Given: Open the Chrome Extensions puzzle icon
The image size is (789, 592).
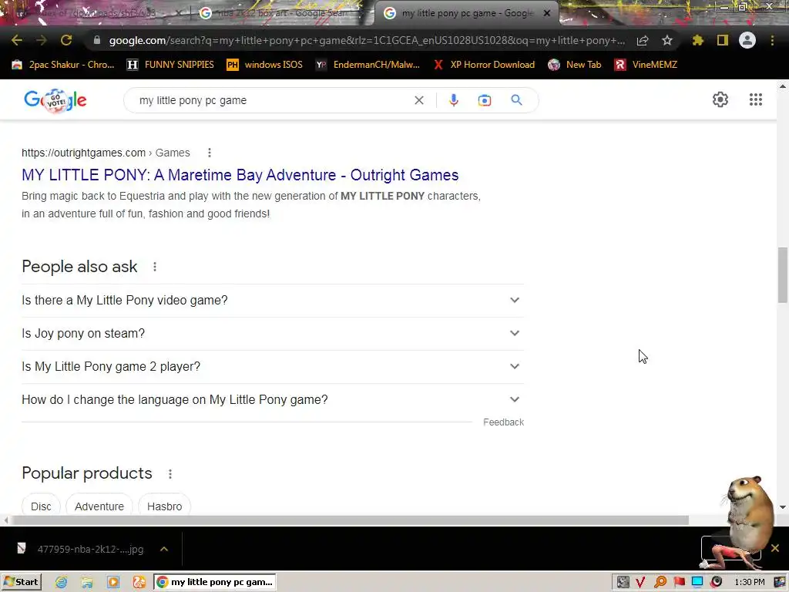Looking at the screenshot, I should pos(698,40).
